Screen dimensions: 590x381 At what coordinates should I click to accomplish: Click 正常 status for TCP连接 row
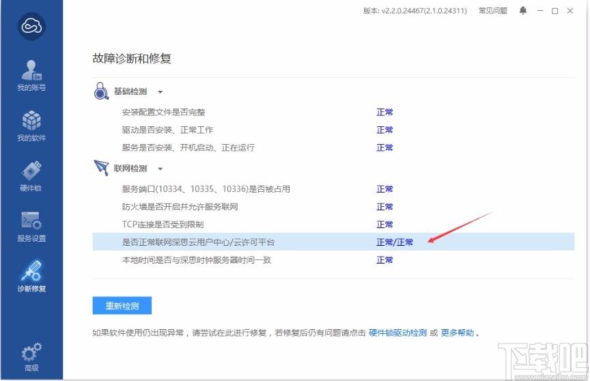(384, 225)
